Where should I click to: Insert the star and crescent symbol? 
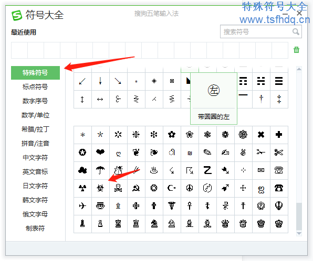[172, 188]
